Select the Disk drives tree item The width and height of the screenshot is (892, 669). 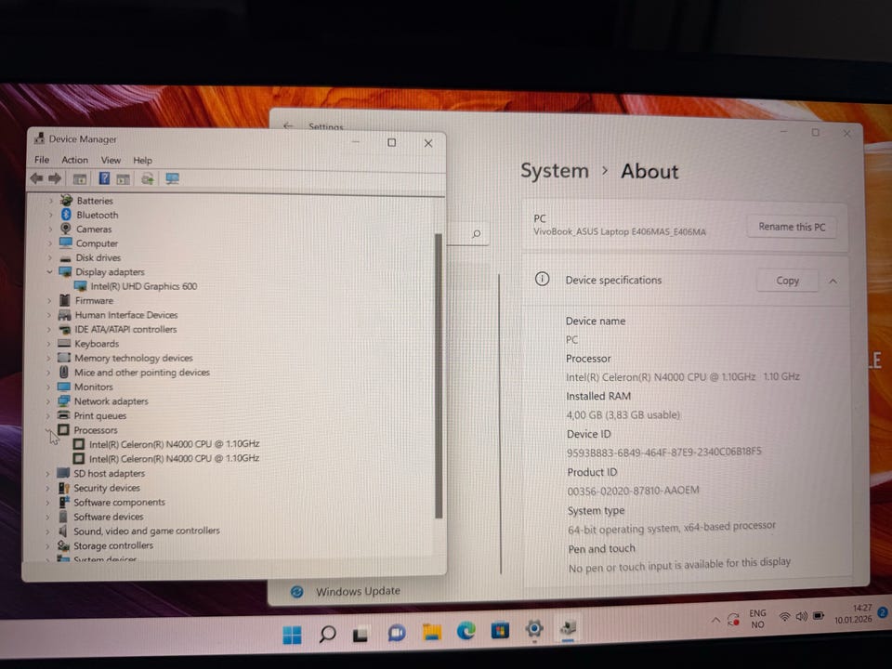click(x=98, y=257)
